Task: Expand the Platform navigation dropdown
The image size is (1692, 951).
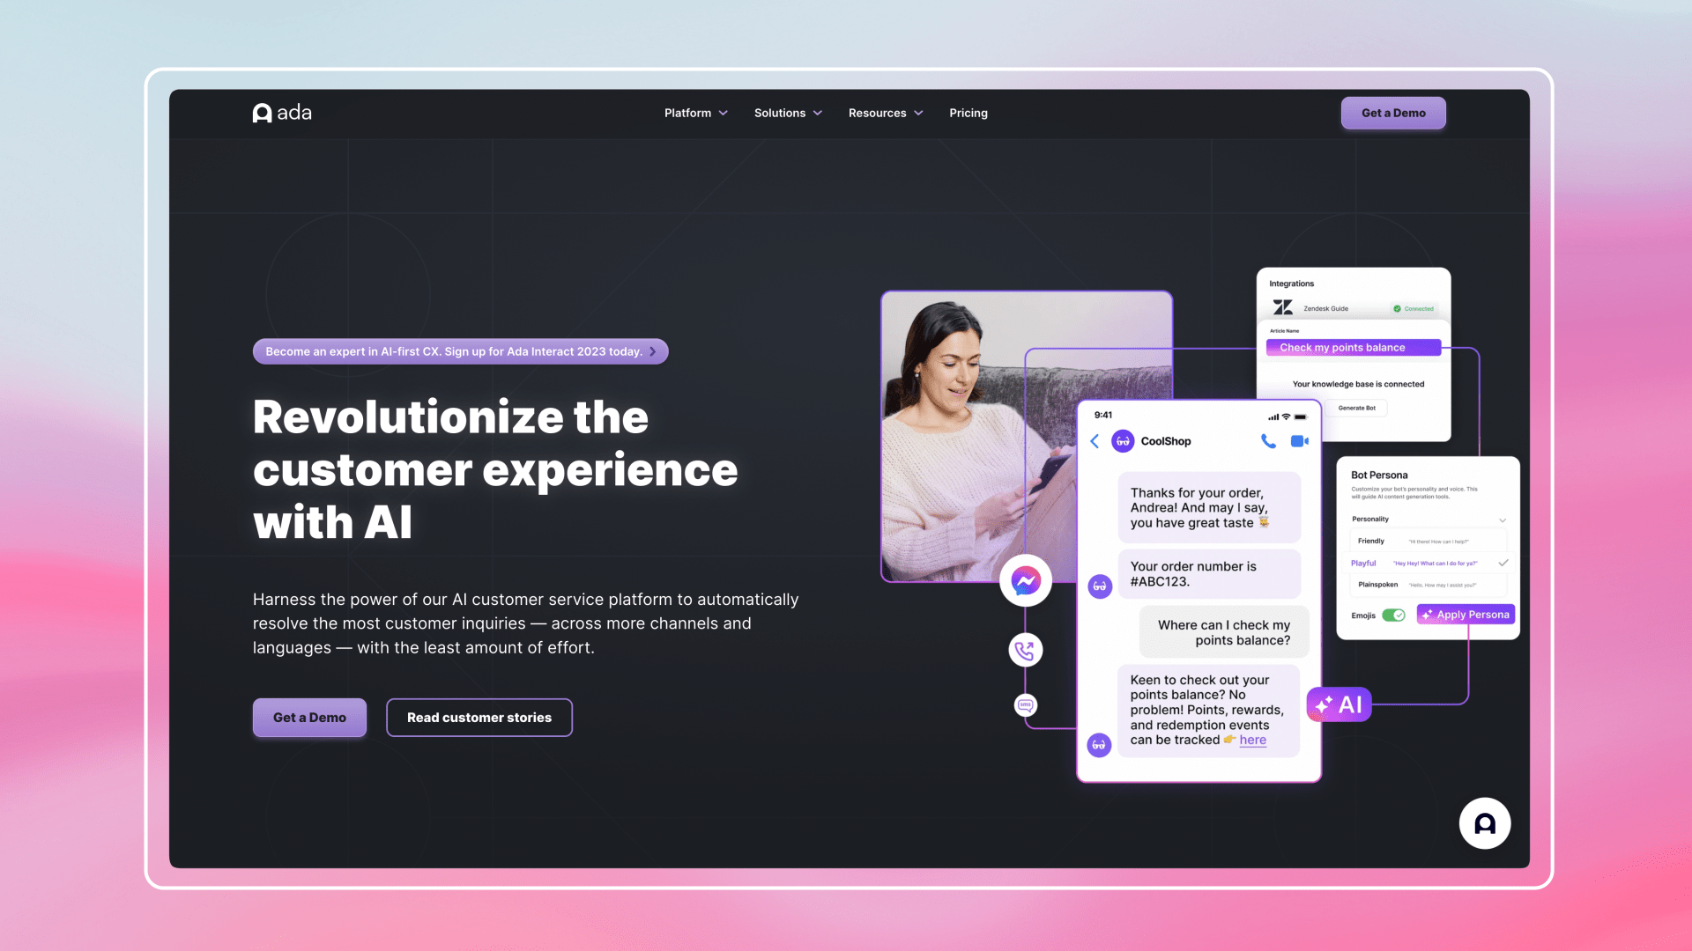Action: click(694, 113)
